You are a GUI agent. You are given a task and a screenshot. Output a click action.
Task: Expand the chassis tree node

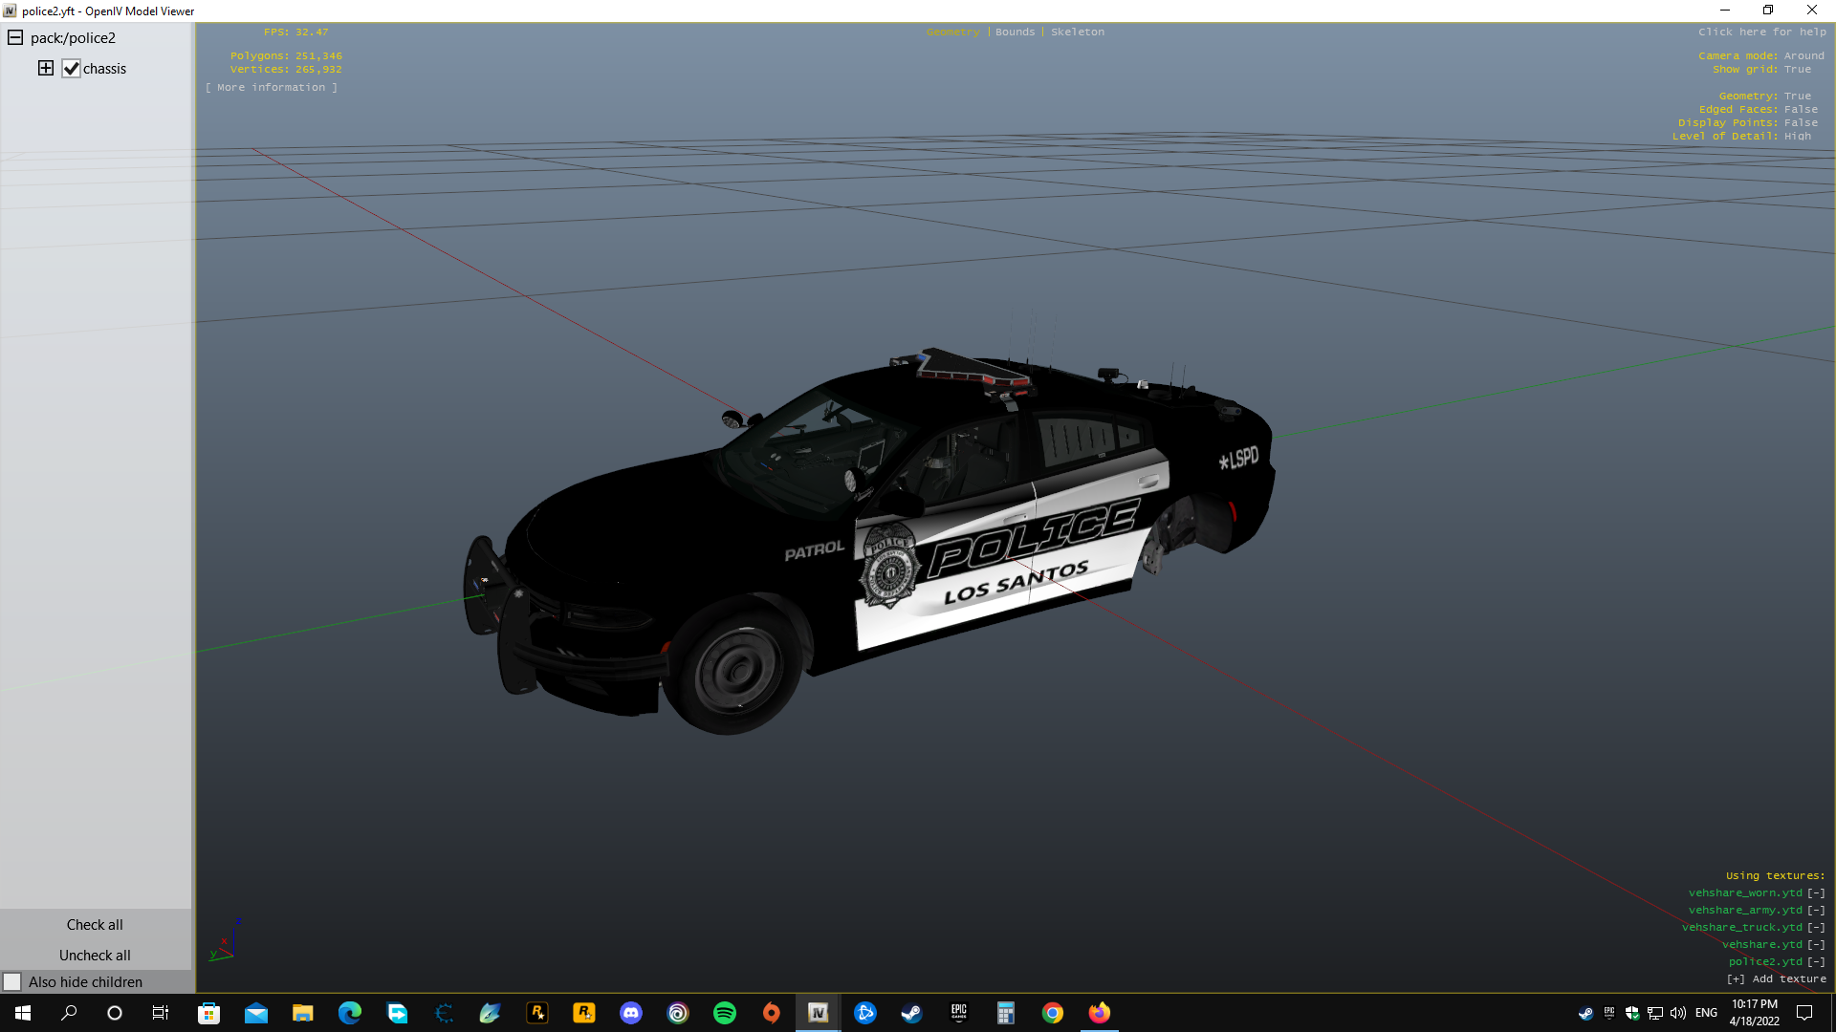[x=46, y=68]
